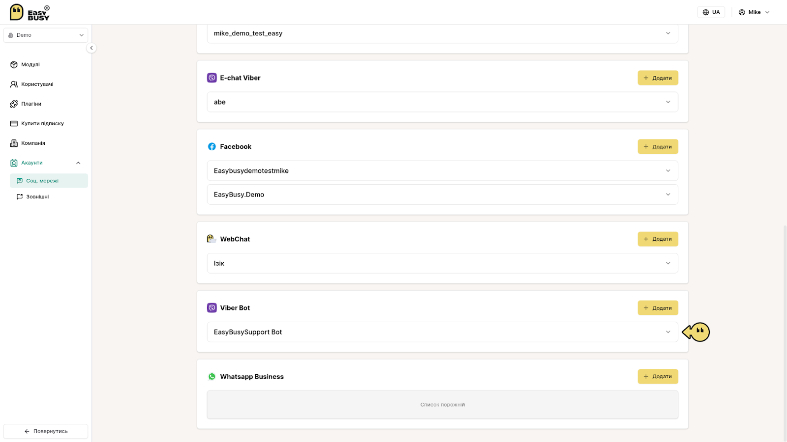787x442 pixels.
Task: Expand the abe account row
Action: click(442, 102)
